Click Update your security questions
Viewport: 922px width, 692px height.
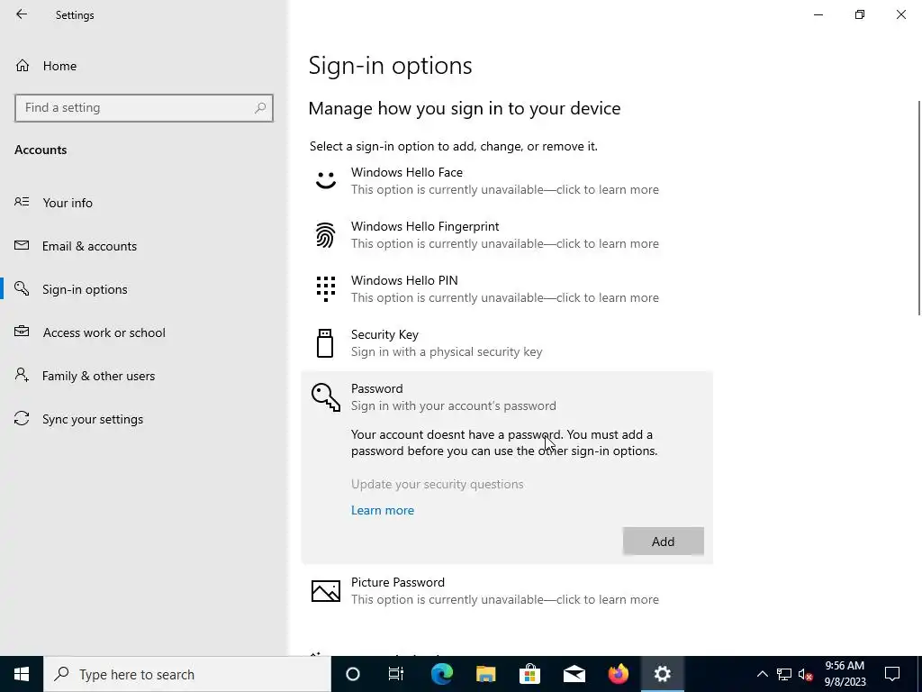[437, 484]
